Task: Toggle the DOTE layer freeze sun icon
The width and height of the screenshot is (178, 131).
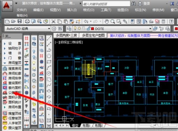Action: [79, 28]
